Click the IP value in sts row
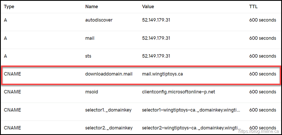Image resolution: width=282 pixels, height=135 pixels. click(156, 56)
